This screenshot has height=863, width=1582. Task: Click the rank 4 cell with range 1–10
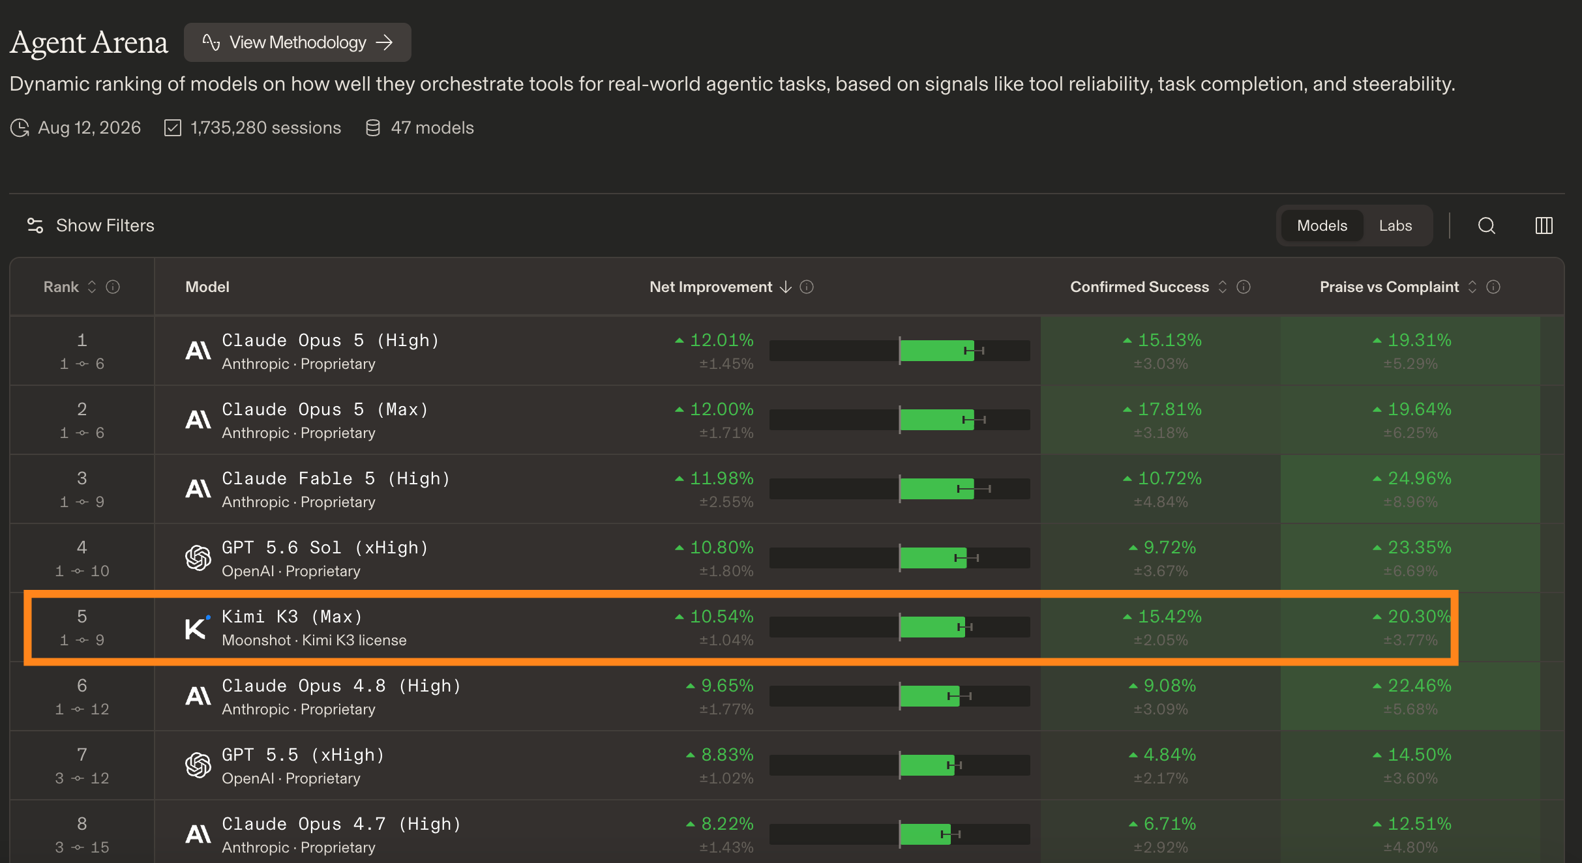(82, 559)
